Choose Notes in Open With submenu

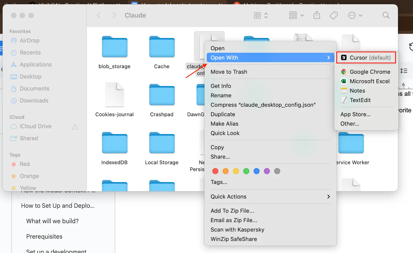366,91
